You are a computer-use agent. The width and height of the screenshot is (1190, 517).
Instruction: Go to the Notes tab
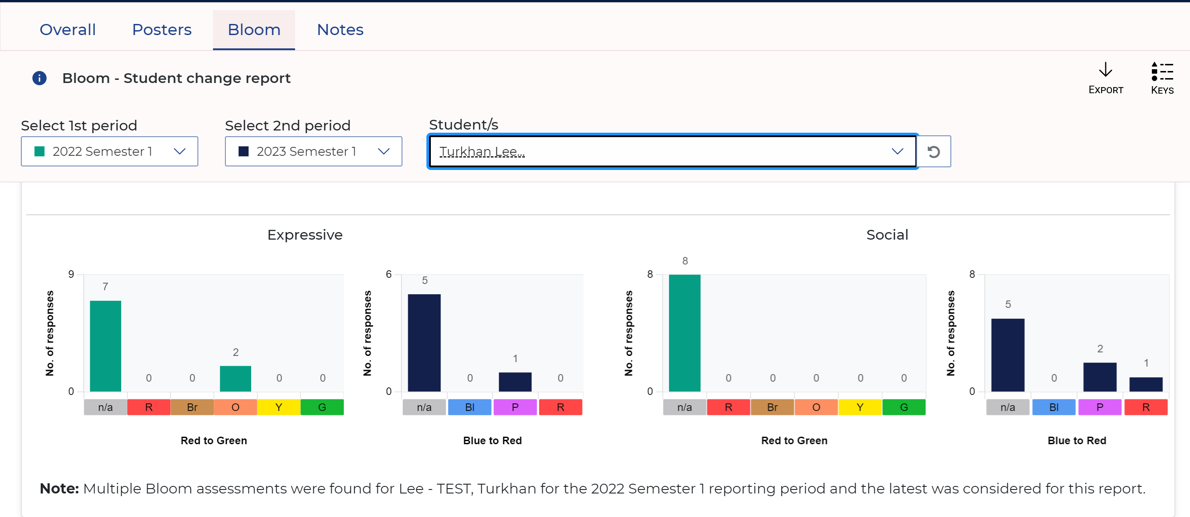(x=340, y=30)
